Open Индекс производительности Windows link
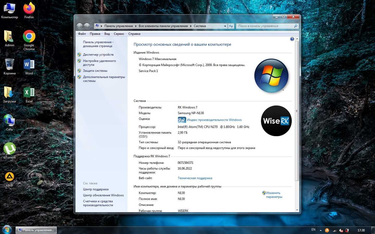 coord(214,120)
